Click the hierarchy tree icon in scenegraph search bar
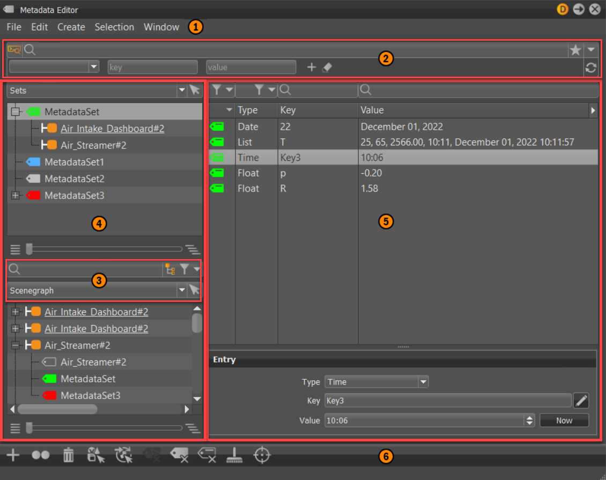Viewport: 606px width, 480px height. pos(170,269)
